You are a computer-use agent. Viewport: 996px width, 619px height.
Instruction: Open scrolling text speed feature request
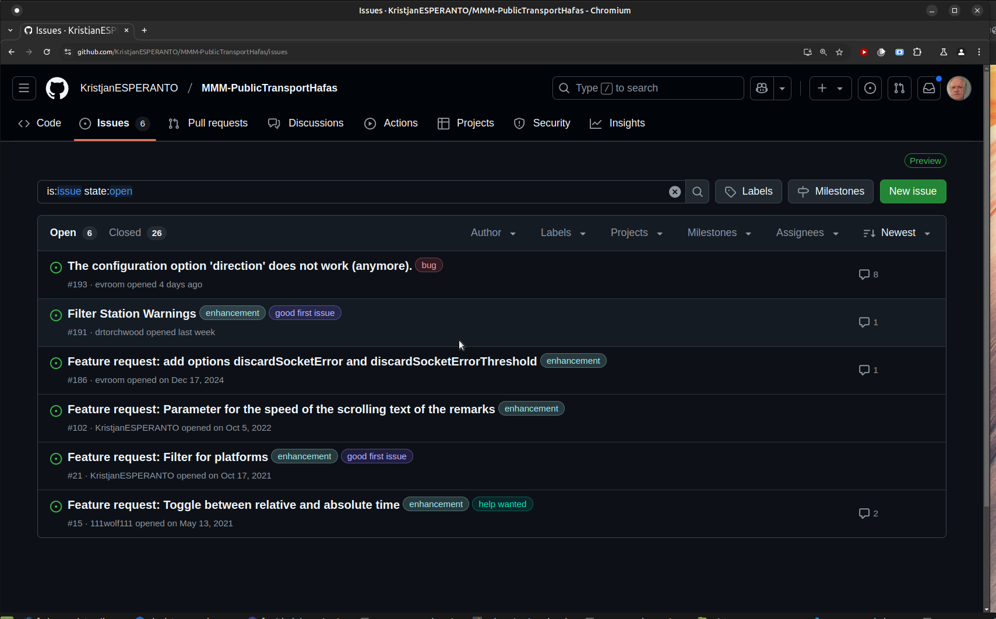pos(281,409)
